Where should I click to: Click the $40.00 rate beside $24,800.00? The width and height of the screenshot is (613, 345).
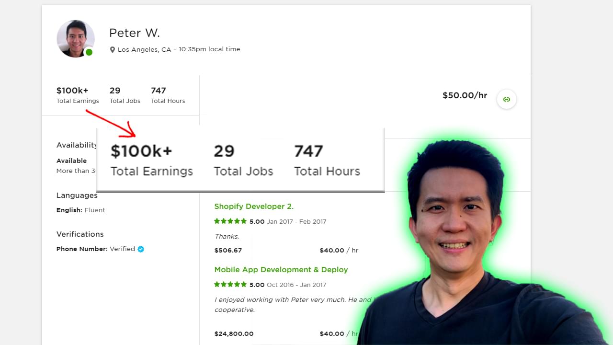[x=332, y=334]
